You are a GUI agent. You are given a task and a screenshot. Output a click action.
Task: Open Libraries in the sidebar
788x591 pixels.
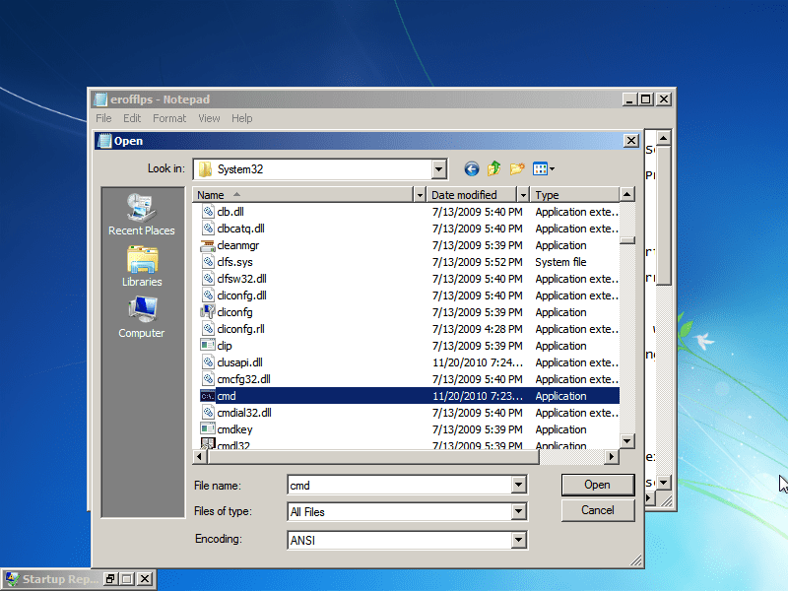[142, 266]
